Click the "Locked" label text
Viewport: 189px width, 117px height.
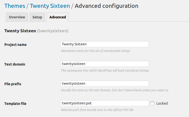pyautogui.click(x=162, y=103)
